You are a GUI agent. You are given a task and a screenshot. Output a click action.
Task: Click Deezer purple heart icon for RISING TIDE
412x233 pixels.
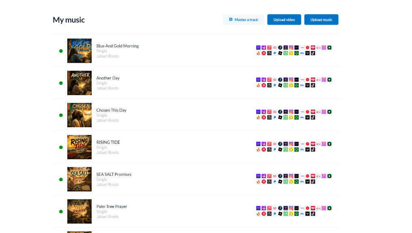pos(285,144)
